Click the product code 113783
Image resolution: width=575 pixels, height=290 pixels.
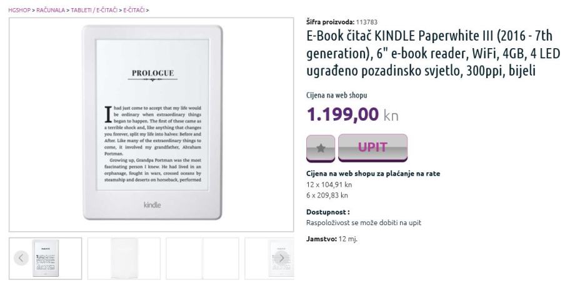click(367, 22)
